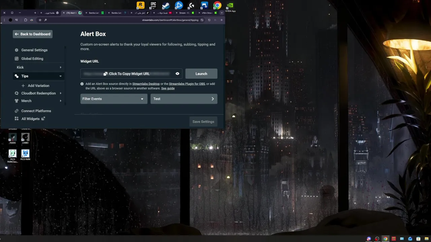
Task: Open the media control toolbar icon
Action: pyautogui.click(x=16, y=20)
